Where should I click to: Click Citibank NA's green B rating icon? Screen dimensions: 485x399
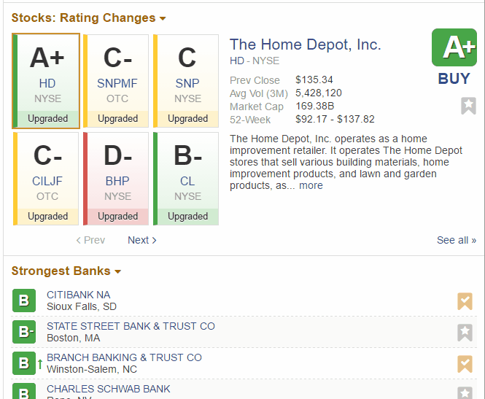pos(24,301)
